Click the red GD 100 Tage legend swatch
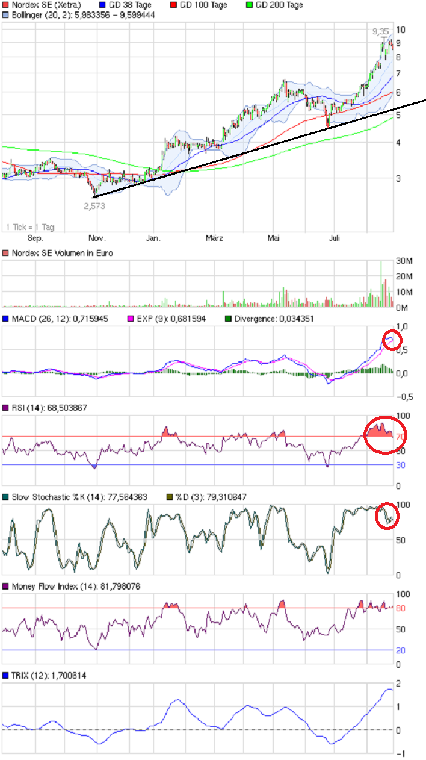The height and width of the screenshot is (760, 426). click(173, 5)
